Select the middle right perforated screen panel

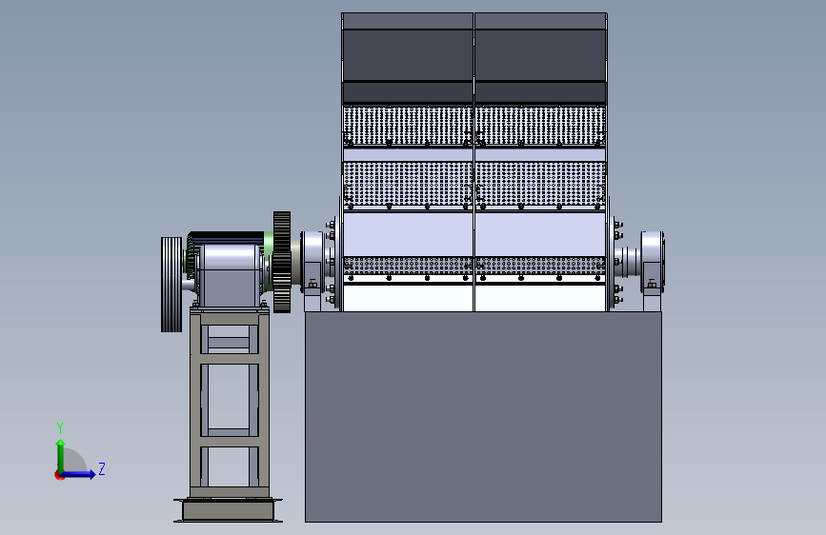tap(540, 183)
